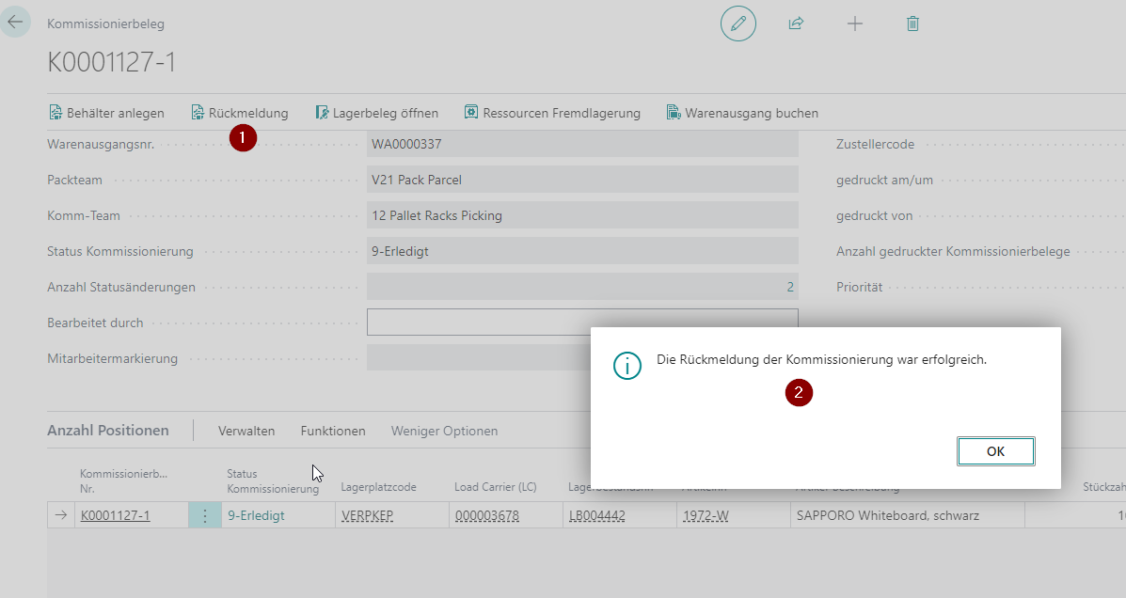Click the back arrow icon
The image size is (1126, 598).
[x=15, y=22]
